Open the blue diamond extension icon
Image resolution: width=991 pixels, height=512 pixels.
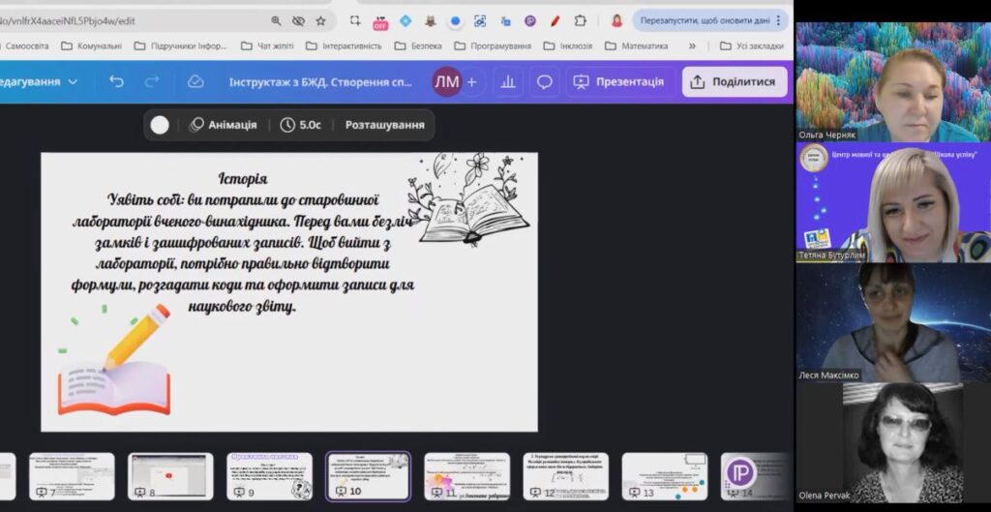(x=405, y=21)
